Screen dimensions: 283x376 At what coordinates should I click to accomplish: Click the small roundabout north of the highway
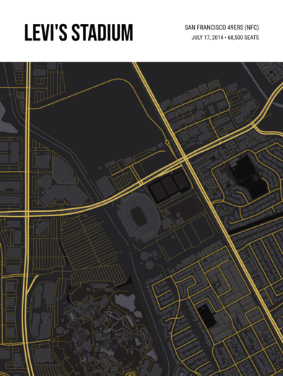click(167, 142)
